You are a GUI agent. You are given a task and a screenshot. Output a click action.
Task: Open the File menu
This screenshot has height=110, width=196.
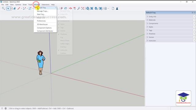[x=2, y=5]
